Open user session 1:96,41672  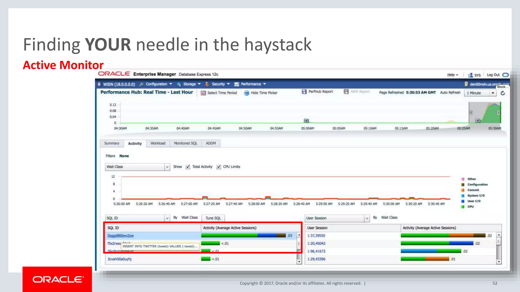[316, 251]
